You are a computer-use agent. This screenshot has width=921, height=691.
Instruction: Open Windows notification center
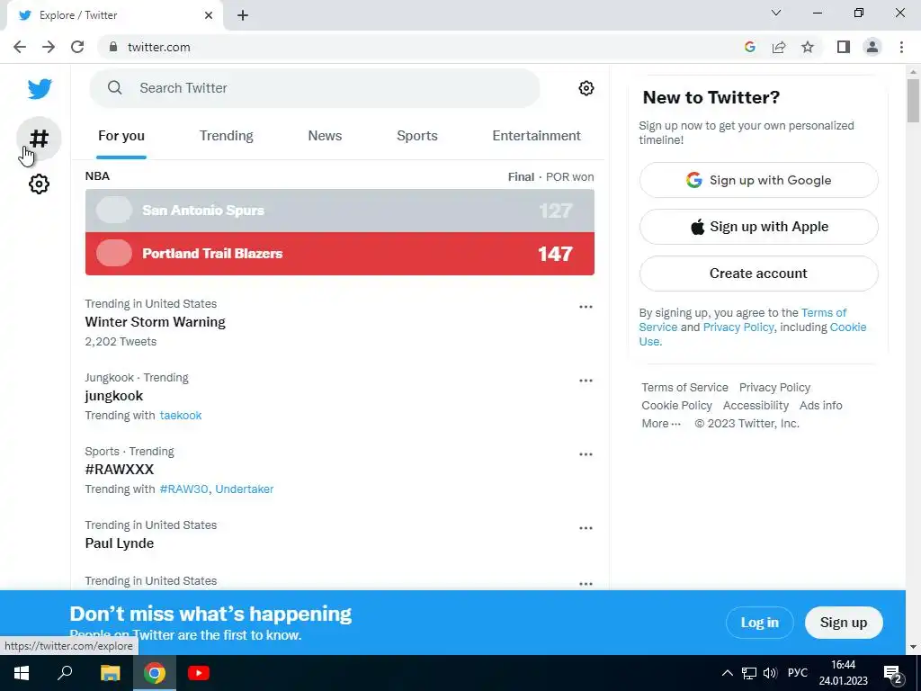coord(893,674)
